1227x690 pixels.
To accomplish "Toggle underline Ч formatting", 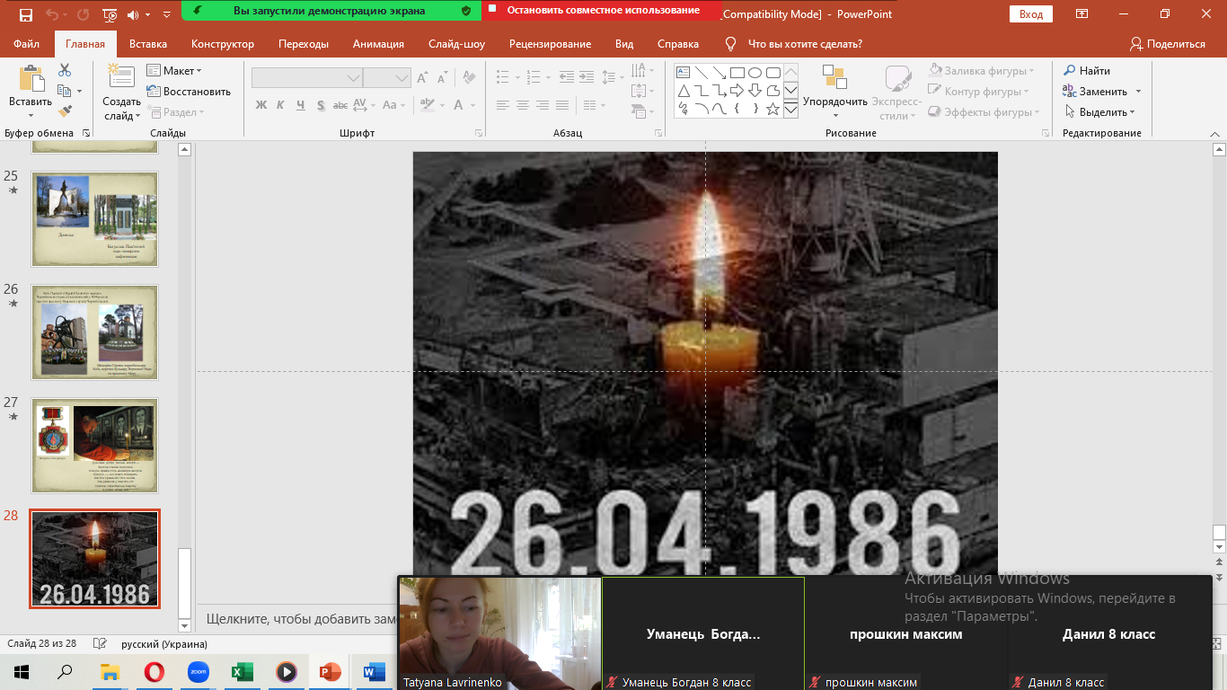I will coord(301,105).
